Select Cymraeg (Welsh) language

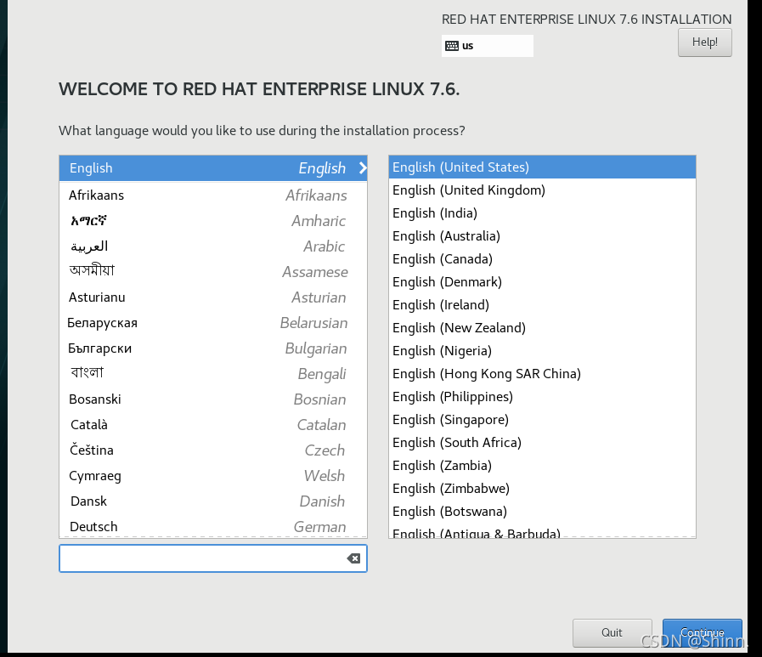(213, 476)
